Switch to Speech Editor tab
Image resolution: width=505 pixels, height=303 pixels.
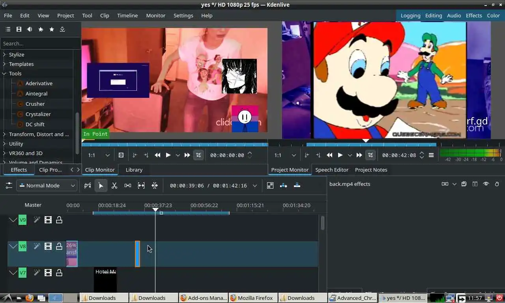[332, 170]
